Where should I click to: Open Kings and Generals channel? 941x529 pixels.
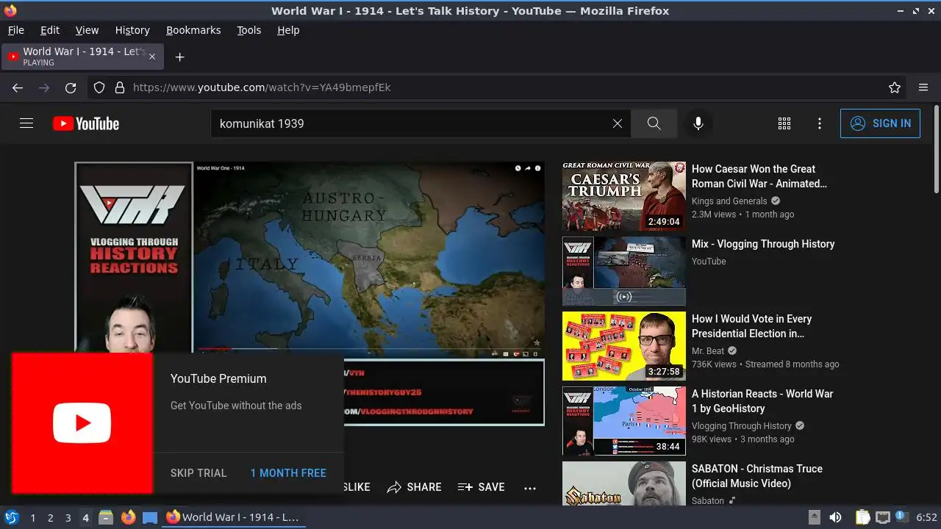pyautogui.click(x=729, y=201)
